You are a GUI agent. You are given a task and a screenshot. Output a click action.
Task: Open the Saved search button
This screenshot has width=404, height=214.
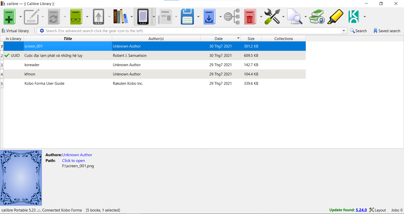click(x=387, y=31)
